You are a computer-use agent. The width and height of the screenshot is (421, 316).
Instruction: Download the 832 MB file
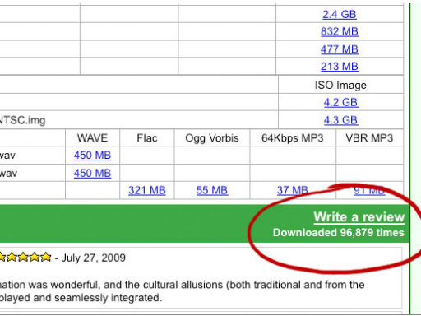(x=340, y=32)
